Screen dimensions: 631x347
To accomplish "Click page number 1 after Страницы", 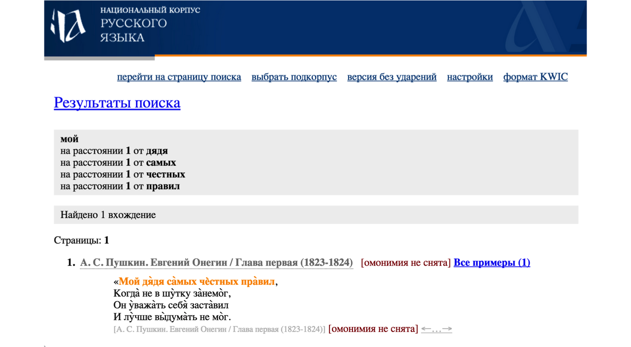I will coord(107,241).
